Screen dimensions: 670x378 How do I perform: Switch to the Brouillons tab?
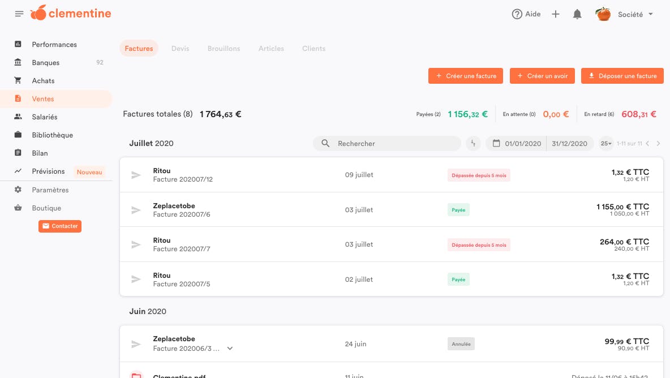coord(224,49)
